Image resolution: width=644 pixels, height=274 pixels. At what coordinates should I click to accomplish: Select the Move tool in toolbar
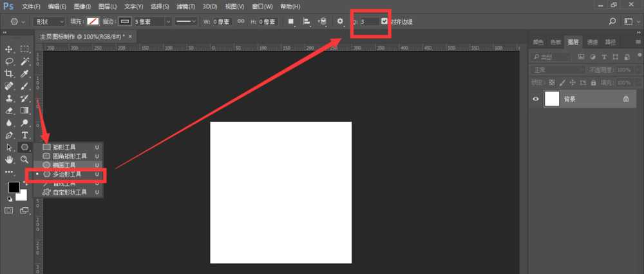point(10,49)
